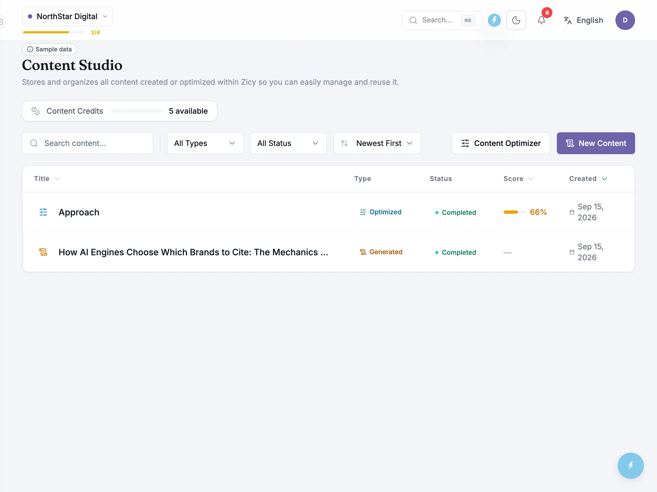Sort table by Title column

pyautogui.click(x=47, y=178)
